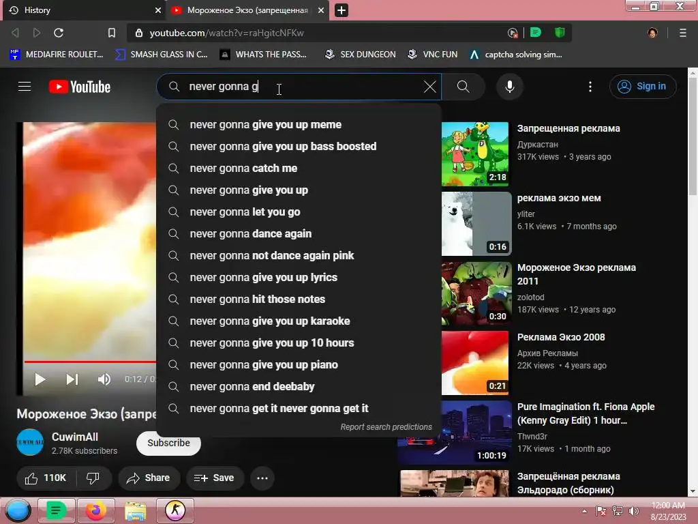The image size is (698, 524).
Task: Open the CuwimAll channel name link
Action: click(75, 437)
